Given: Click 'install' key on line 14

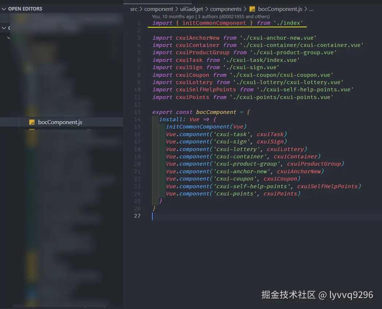Looking at the screenshot, I should [171, 119].
